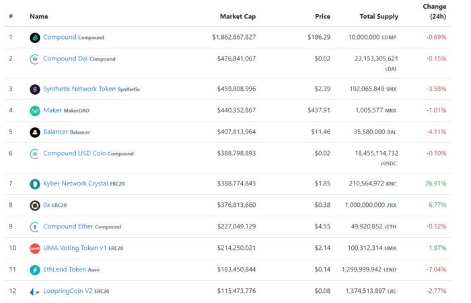Click the 0x token logo icon
Screen dimensions: 471x303
(35, 206)
